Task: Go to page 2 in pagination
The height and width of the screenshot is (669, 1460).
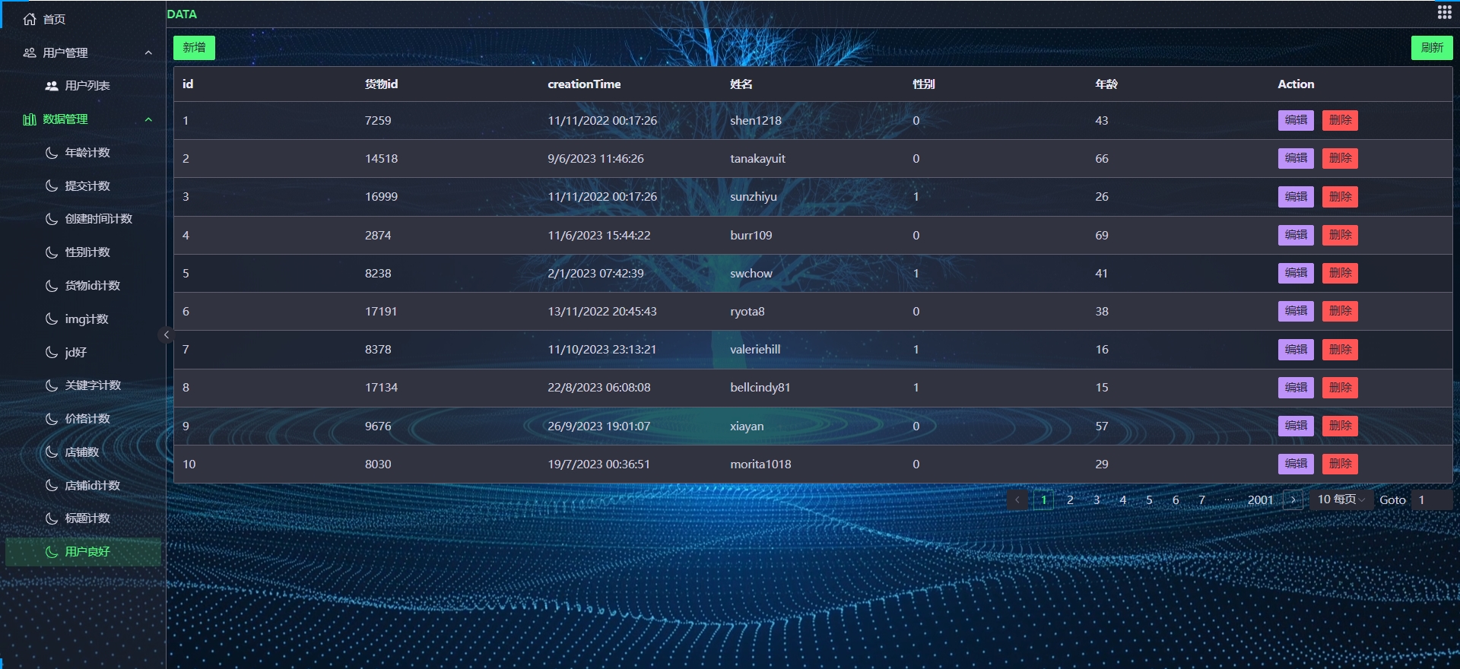Action: pyautogui.click(x=1070, y=500)
